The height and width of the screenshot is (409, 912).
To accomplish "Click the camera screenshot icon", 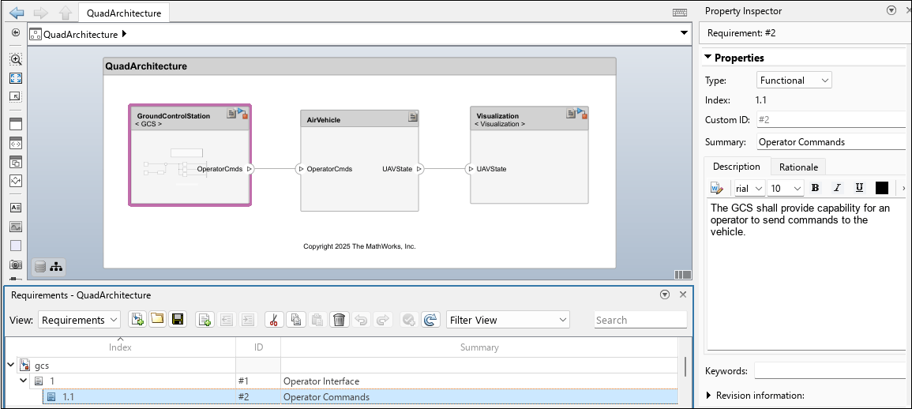I will tap(17, 265).
